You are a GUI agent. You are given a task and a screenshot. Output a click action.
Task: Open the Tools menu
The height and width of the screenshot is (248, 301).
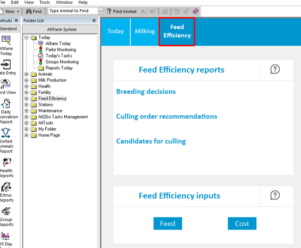click(44, 2)
